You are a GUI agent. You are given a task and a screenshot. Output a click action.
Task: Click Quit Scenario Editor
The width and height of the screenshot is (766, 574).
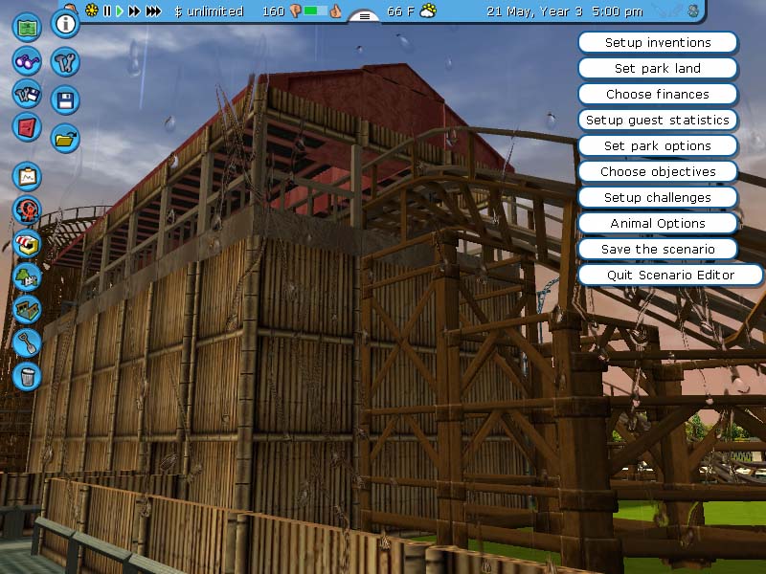(x=670, y=276)
